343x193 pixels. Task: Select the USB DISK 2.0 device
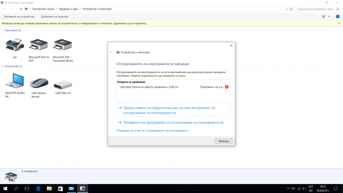pyautogui.click(x=63, y=85)
